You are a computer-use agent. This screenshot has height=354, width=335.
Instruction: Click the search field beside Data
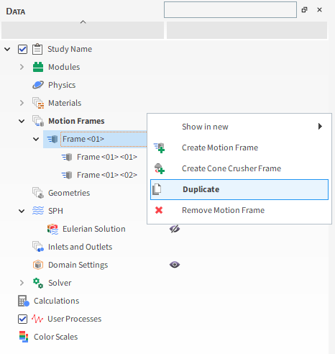pos(230,10)
